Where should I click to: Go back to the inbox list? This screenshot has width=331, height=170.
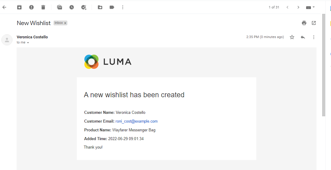point(4,7)
